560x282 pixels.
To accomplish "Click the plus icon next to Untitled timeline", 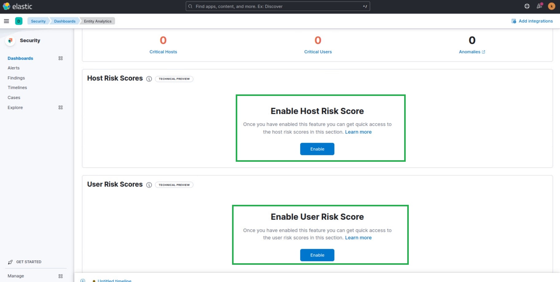I will tap(82, 280).
